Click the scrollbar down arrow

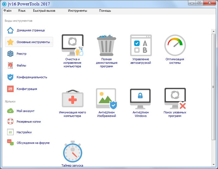tap(214, 165)
